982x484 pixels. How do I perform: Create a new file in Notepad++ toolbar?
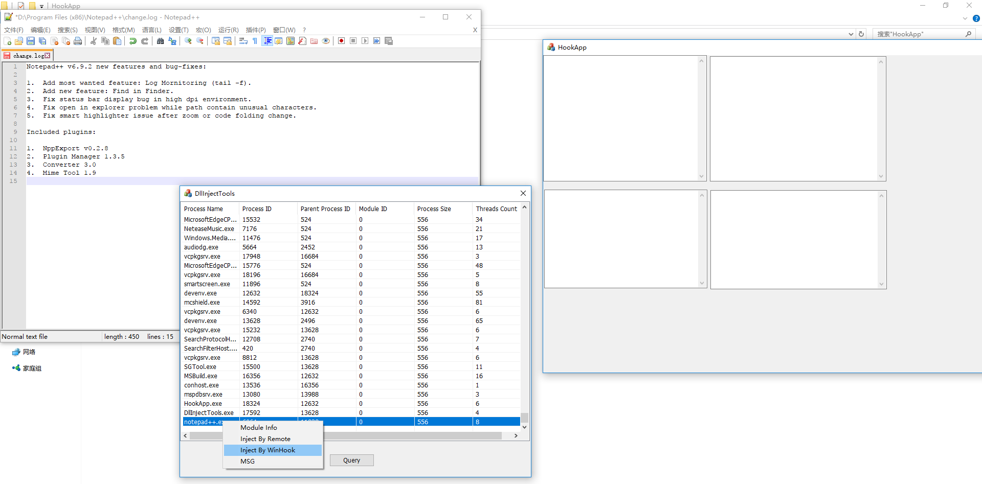coord(8,41)
